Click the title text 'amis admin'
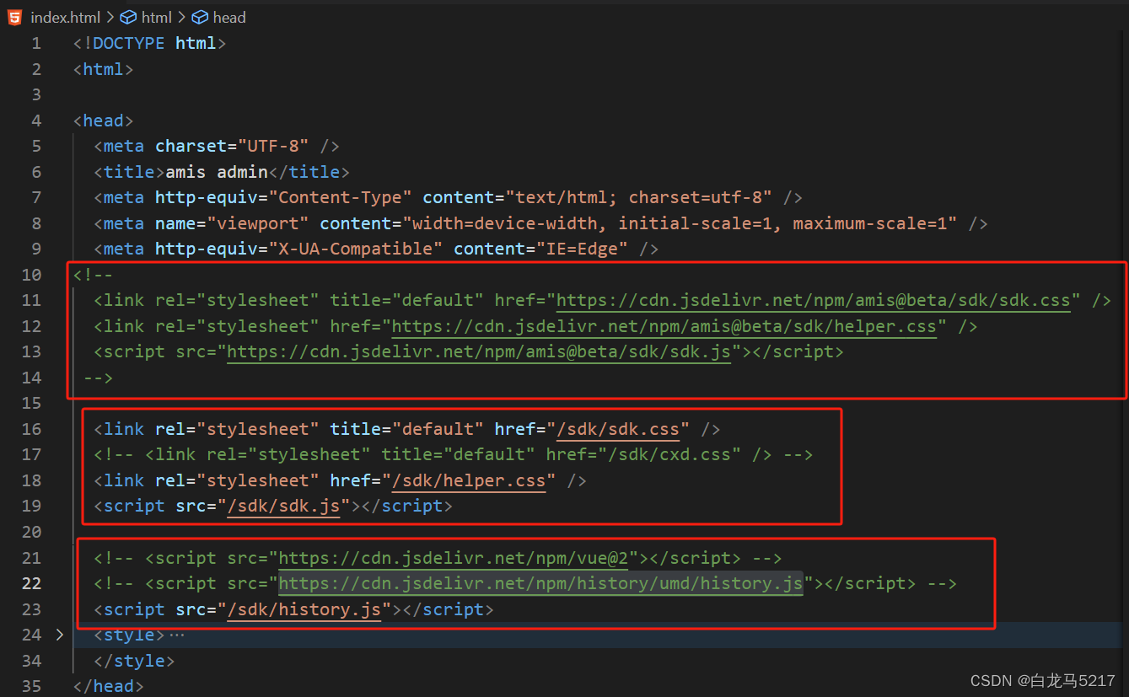Image resolution: width=1129 pixels, height=697 pixels. (217, 172)
